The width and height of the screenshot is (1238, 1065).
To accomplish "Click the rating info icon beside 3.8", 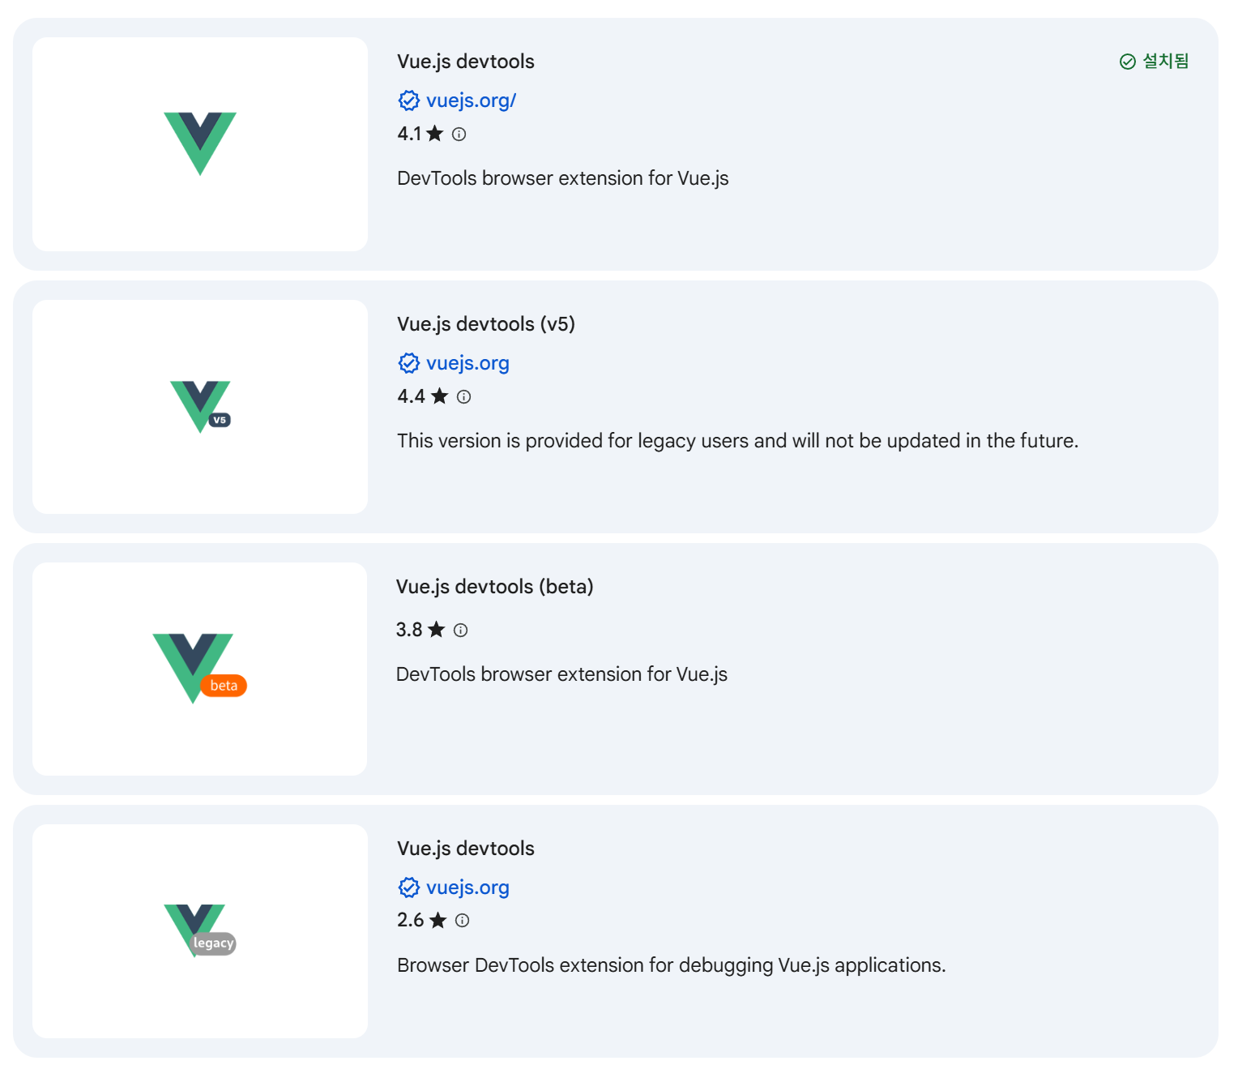I will point(460,631).
